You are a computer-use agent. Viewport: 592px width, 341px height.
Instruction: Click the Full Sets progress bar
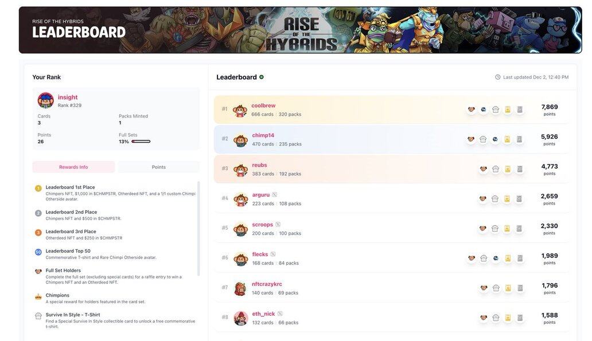tap(141, 142)
